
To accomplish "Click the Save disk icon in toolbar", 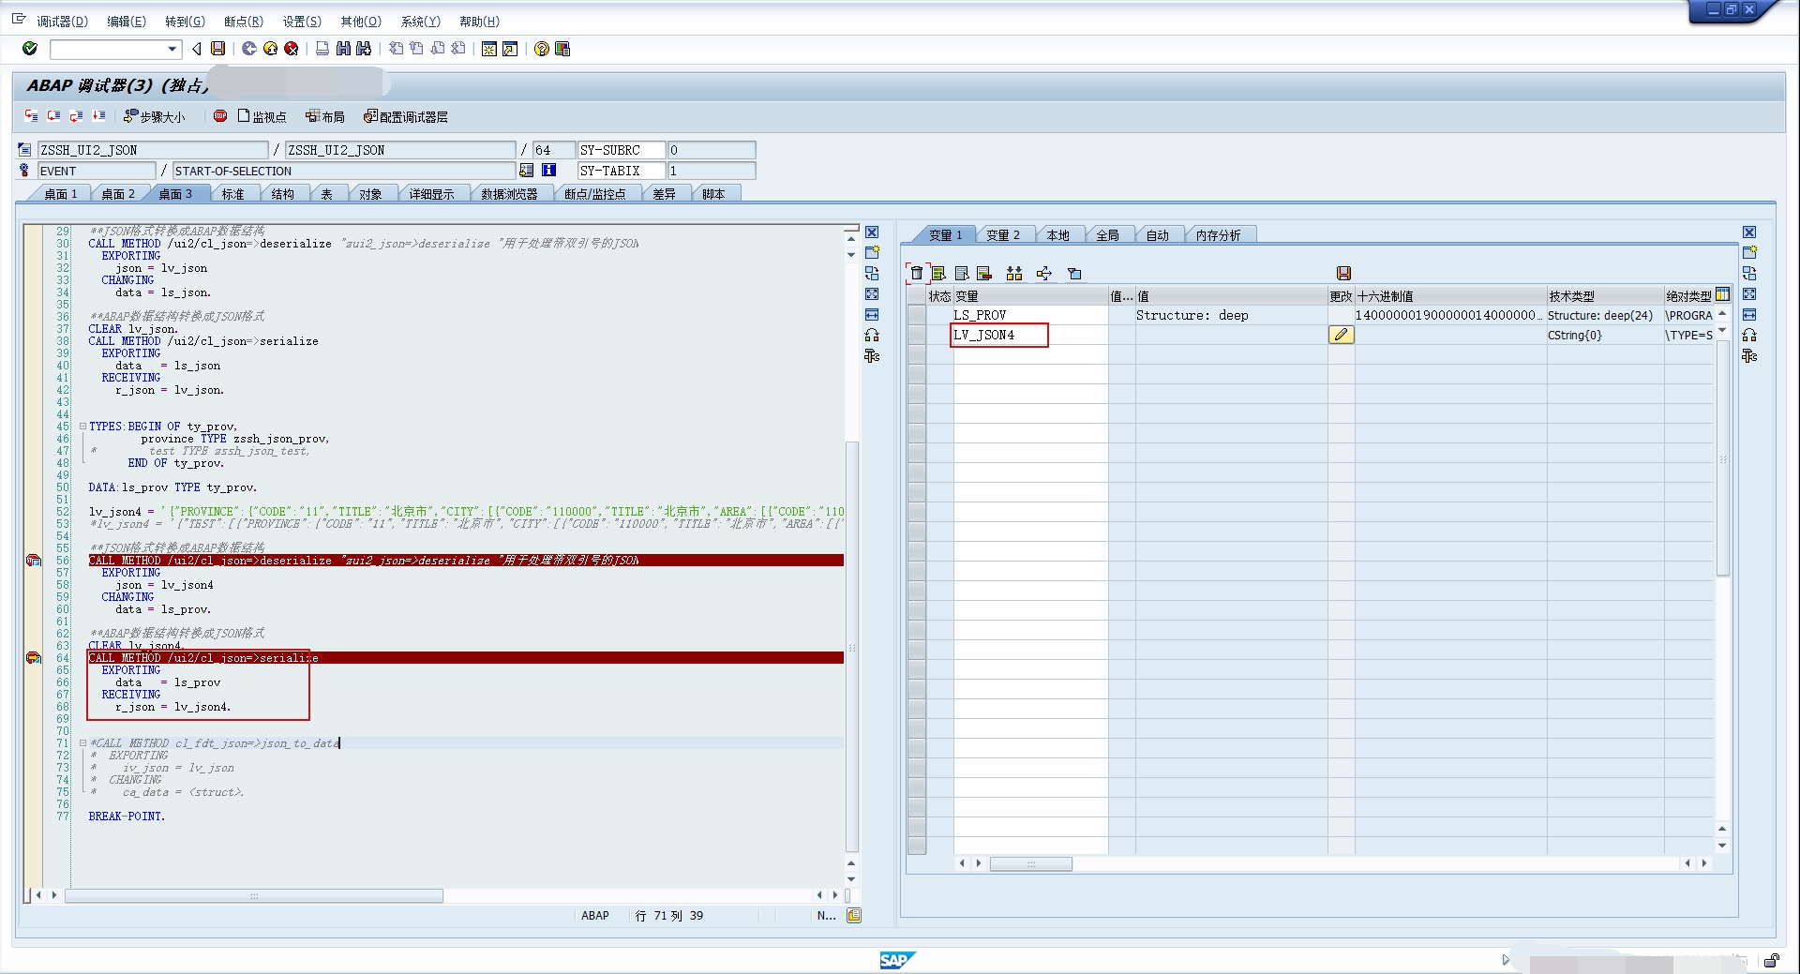I will coord(218,49).
